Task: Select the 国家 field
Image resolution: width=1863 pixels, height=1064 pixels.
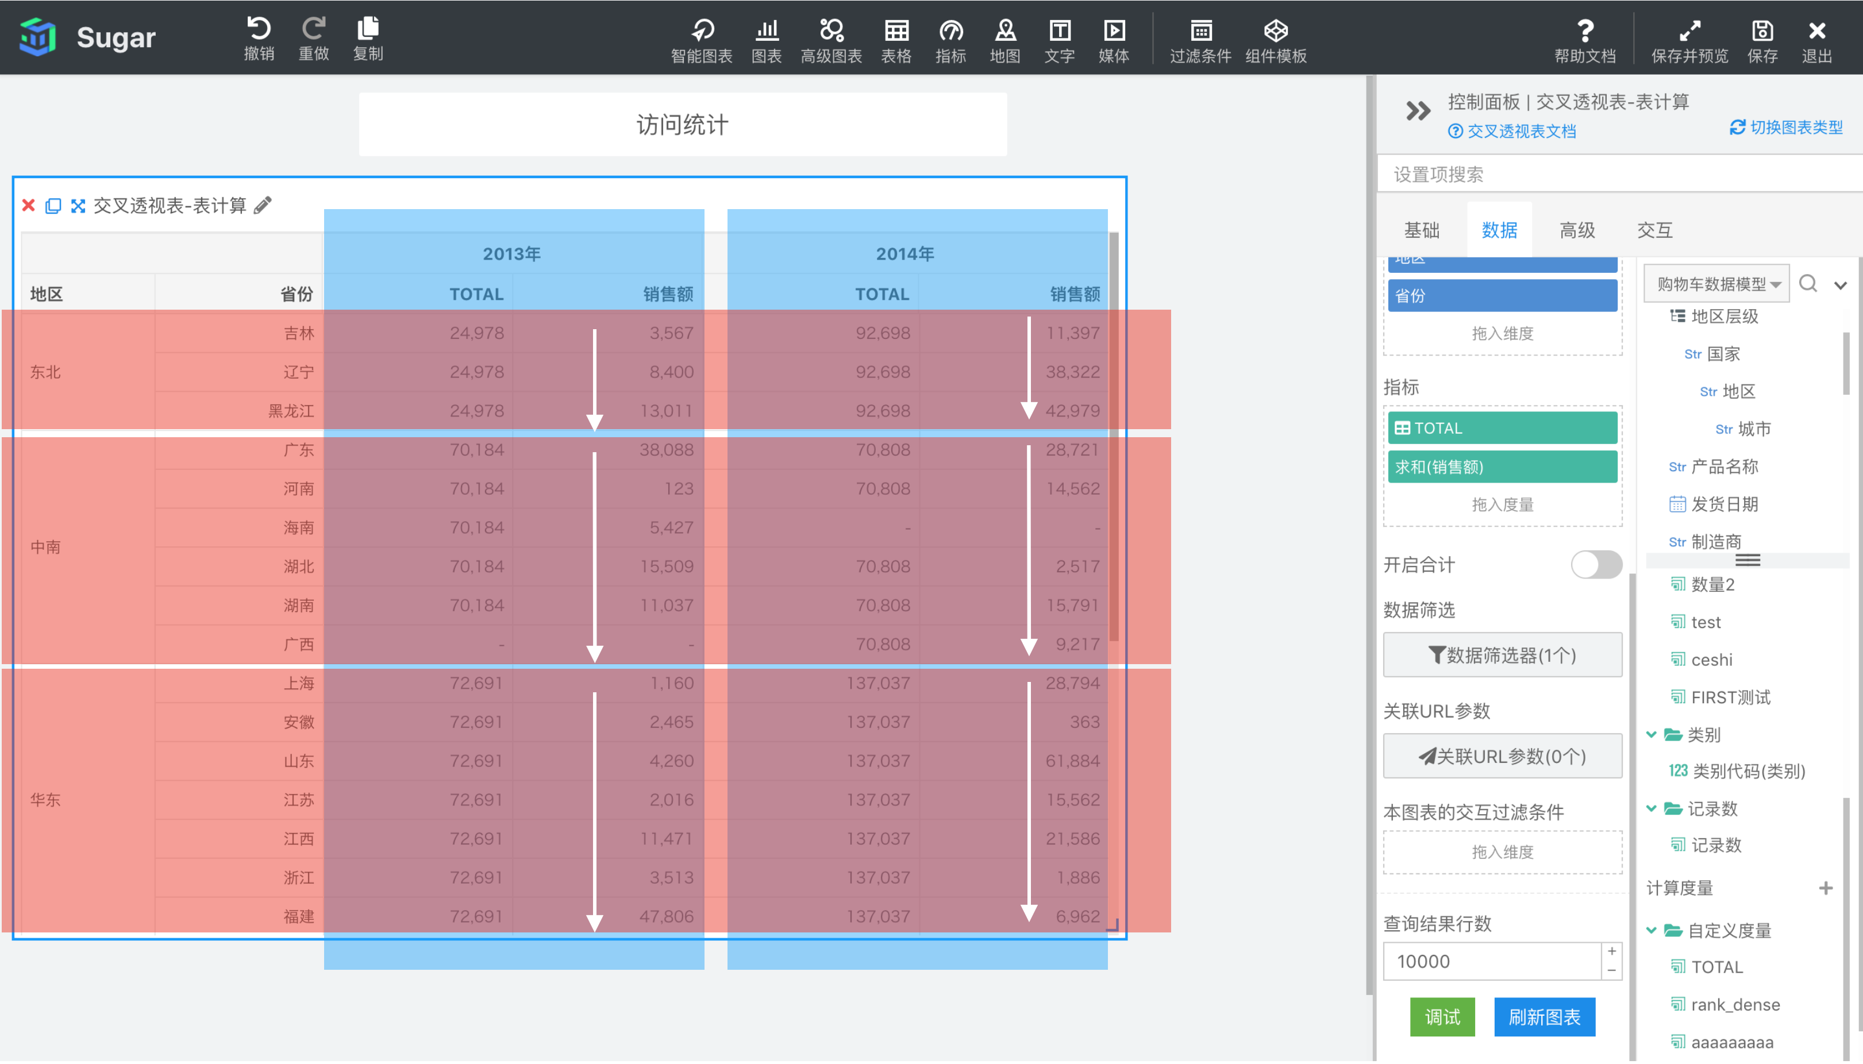Action: (x=1712, y=354)
